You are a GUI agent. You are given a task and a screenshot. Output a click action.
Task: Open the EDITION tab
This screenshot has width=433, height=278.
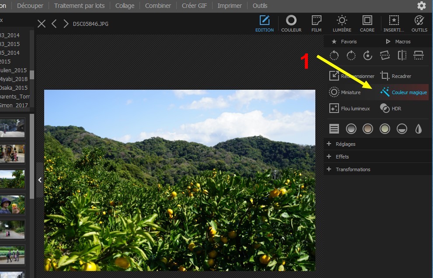click(x=264, y=24)
